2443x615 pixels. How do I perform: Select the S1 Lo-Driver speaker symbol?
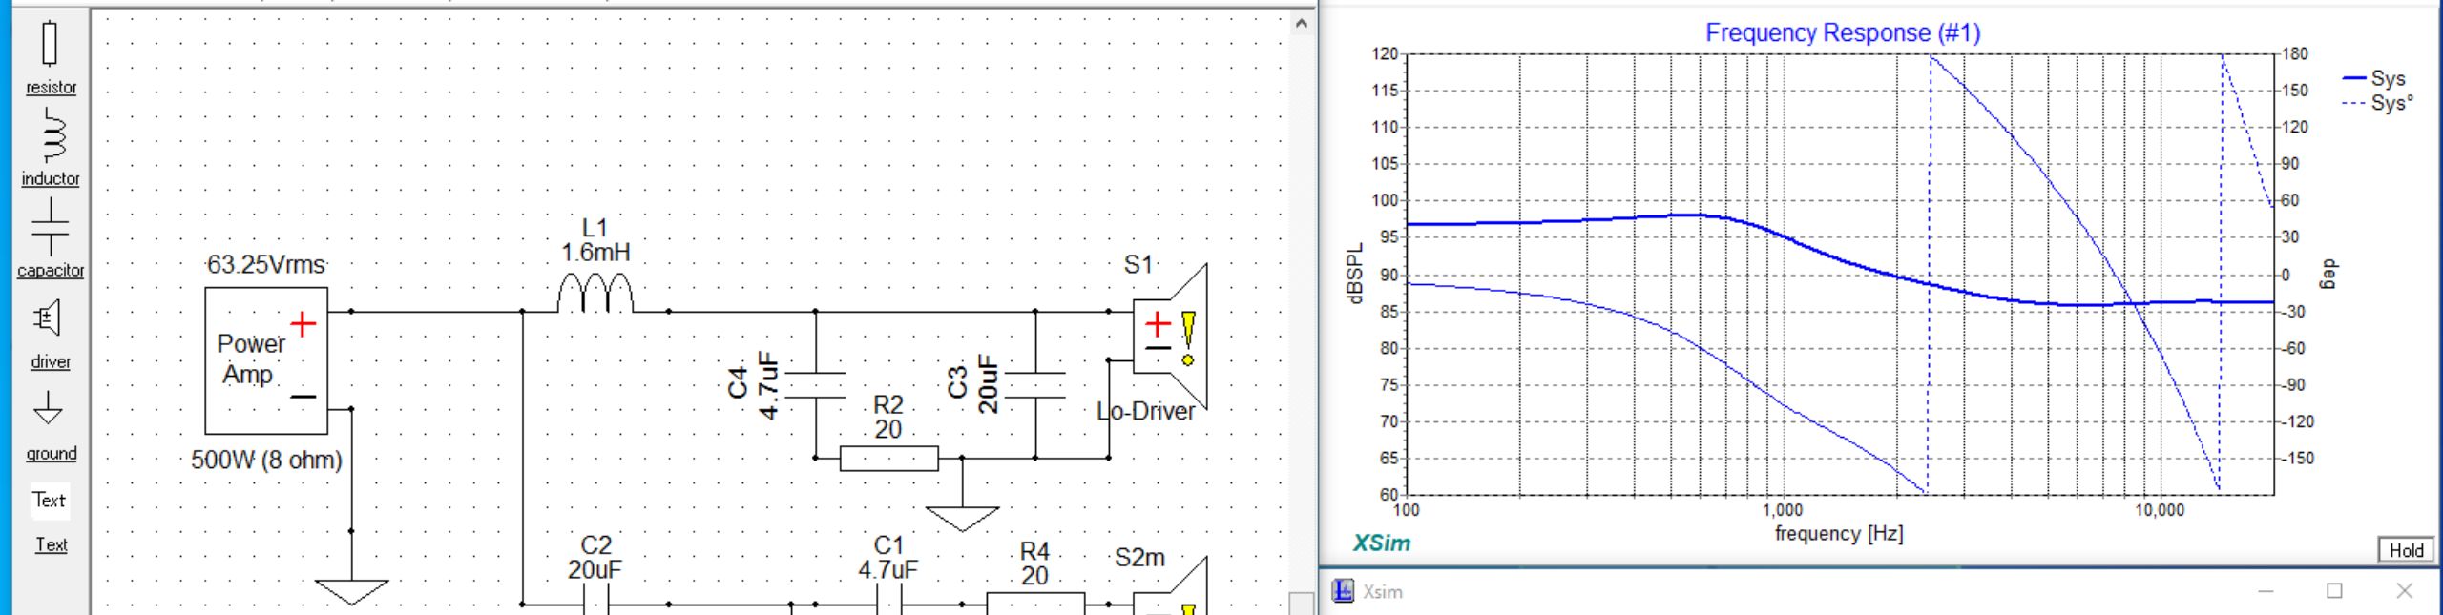tap(1170, 338)
